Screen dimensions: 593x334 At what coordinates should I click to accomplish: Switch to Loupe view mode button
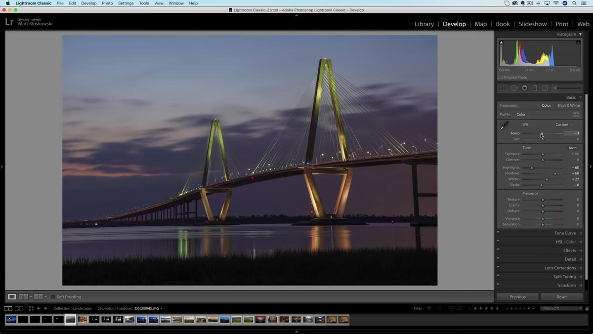coord(12,296)
